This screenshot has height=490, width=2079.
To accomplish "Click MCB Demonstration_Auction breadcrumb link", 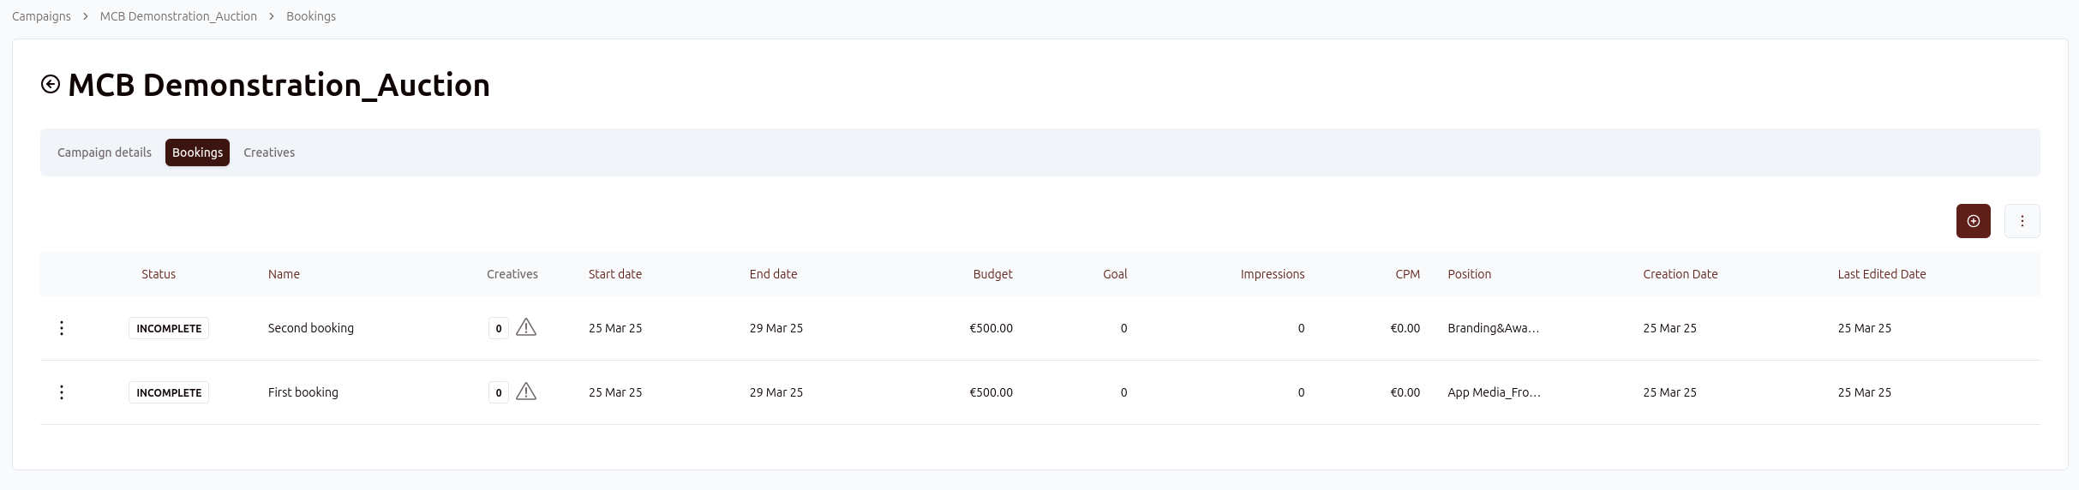I will pos(178,16).
